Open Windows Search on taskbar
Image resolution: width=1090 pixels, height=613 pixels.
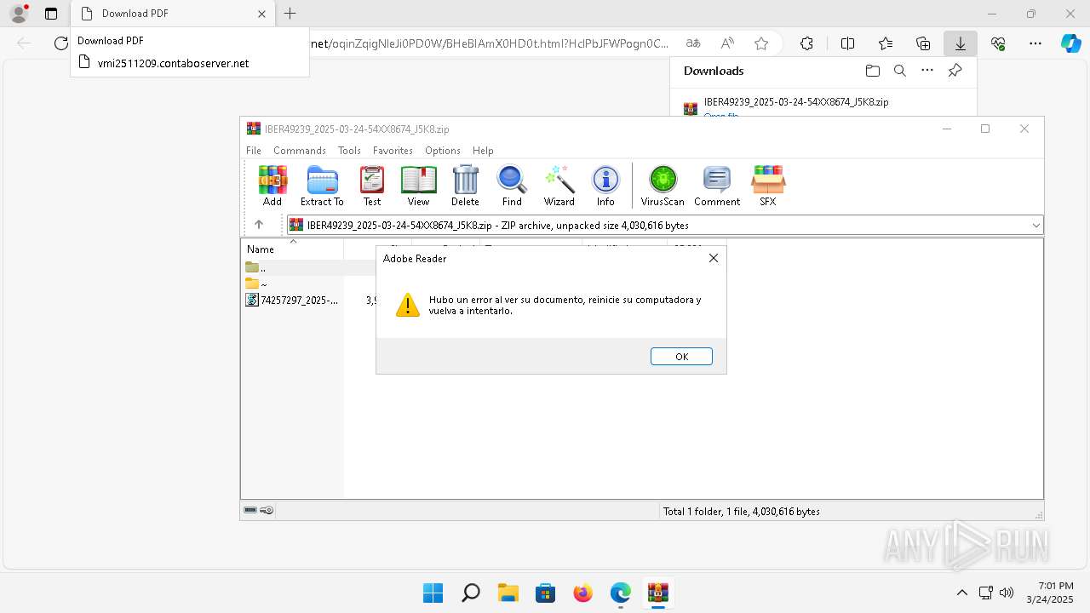[x=470, y=593]
